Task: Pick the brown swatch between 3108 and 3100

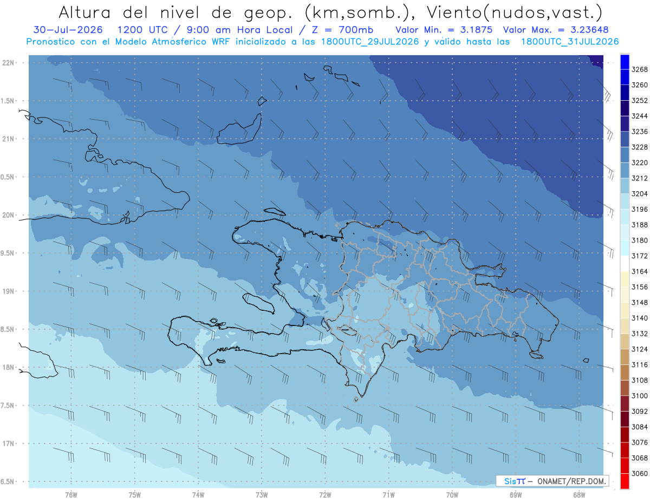Action: [x=624, y=388]
